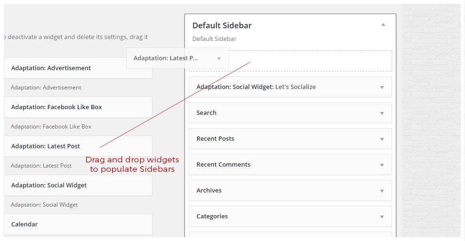The width and height of the screenshot is (465, 241).
Task: Select the Calendar widget
Action: pyautogui.click(x=24, y=224)
